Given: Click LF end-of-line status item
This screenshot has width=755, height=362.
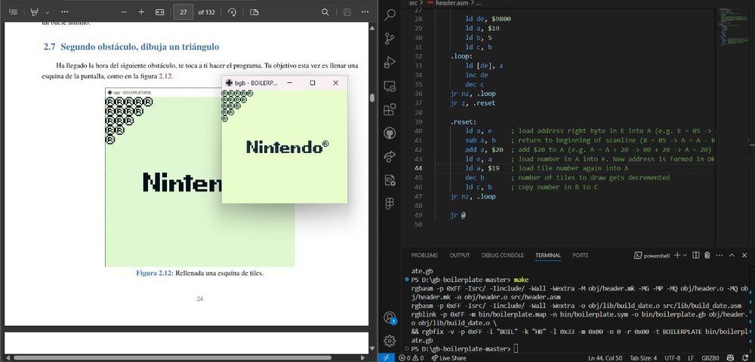Looking at the screenshot, I should [x=691, y=357].
